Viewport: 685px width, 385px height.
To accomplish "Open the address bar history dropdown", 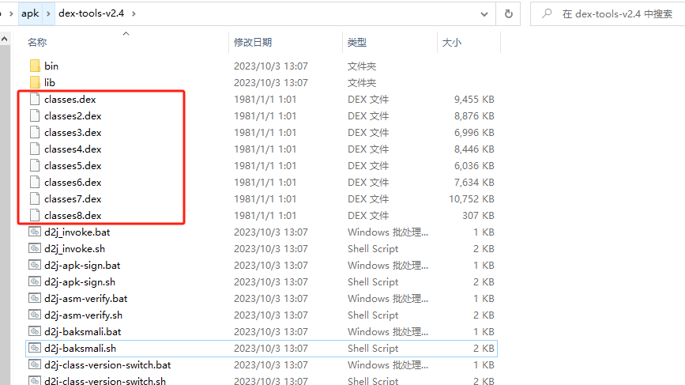I will coord(484,14).
